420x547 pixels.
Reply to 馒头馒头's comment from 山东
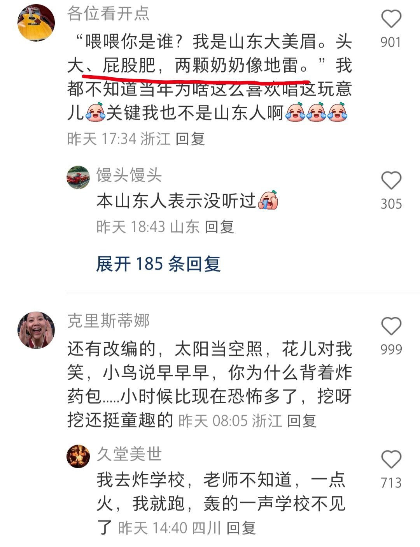click(219, 227)
